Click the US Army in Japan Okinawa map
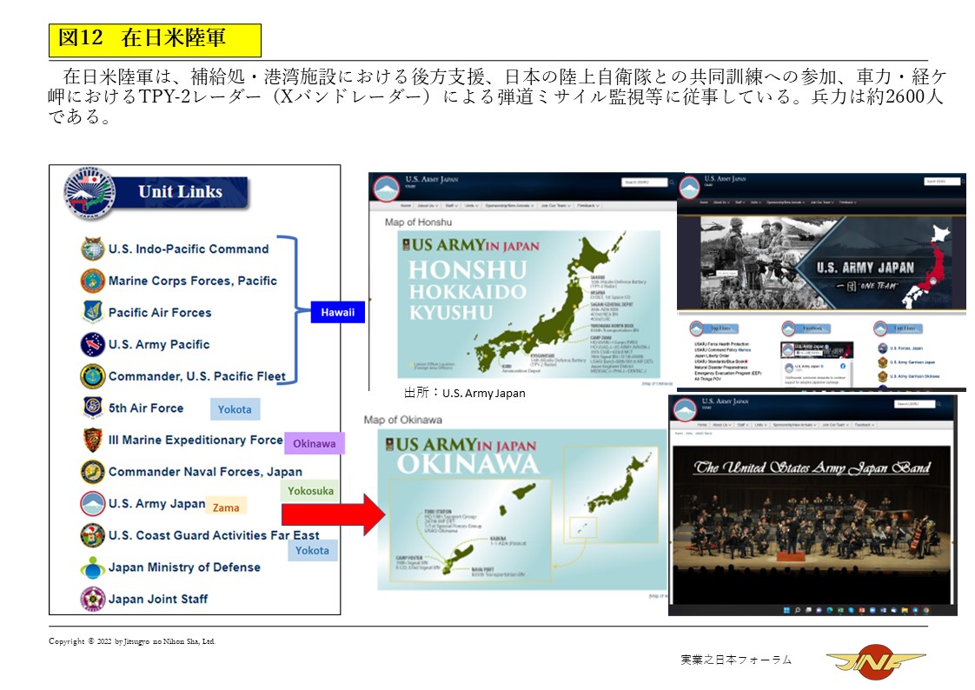This screenshot has width=975, height=690. (x=522, y=510)
